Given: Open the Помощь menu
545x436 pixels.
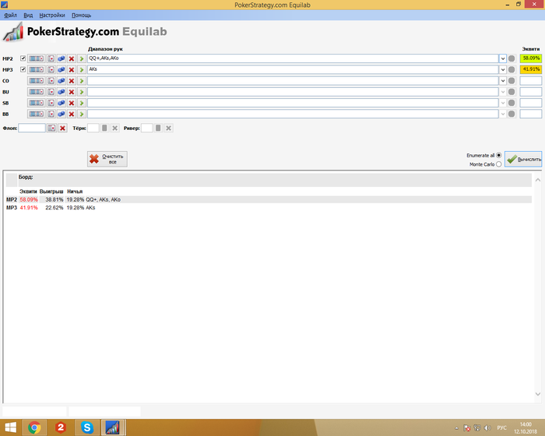Looking at the screenshot, I should (81, 16).
